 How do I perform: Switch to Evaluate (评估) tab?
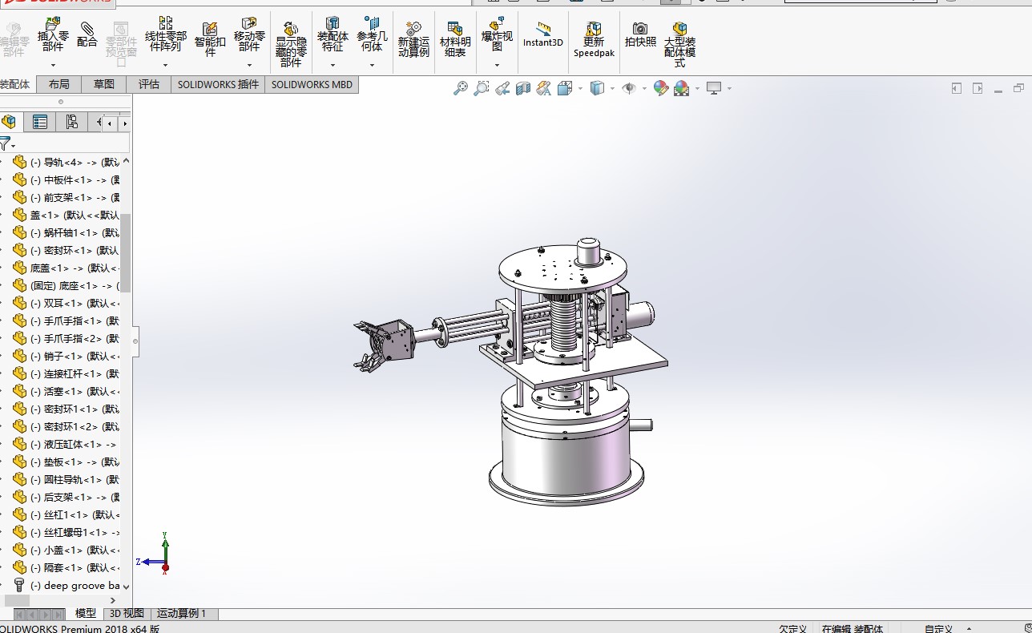click(x=148, y=84)
